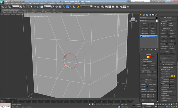The height and width of the screenshot is (108, 178).
Task: Switch to the Freeform ribbon tab
Action: click(25, 10)
